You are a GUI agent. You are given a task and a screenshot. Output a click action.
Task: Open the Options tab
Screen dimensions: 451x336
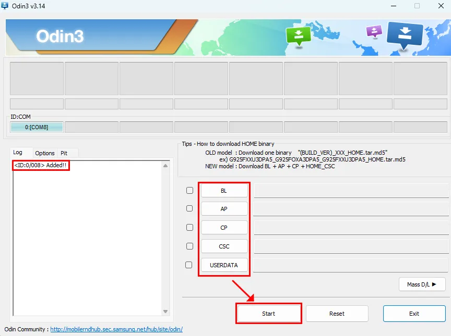pyautogui.click(x=45, y=153)
